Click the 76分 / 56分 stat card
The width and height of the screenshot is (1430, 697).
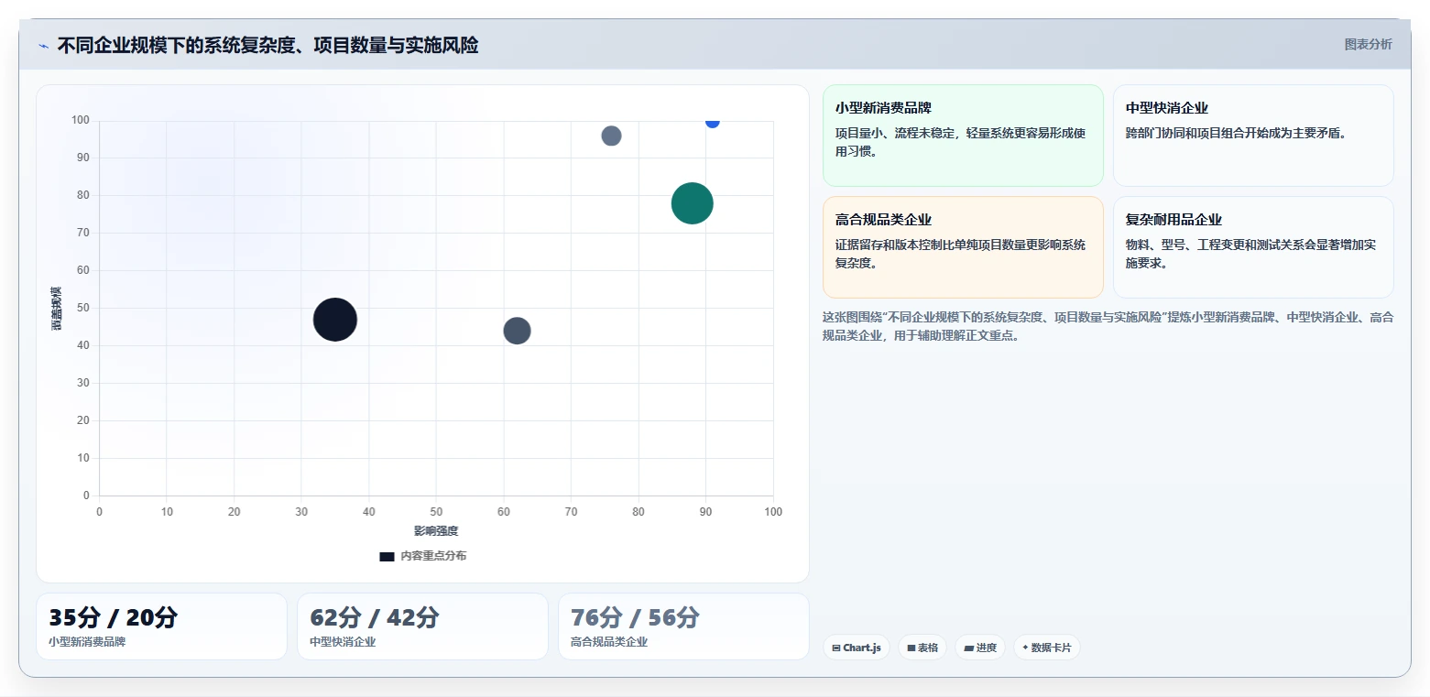[x=683, y=626]
